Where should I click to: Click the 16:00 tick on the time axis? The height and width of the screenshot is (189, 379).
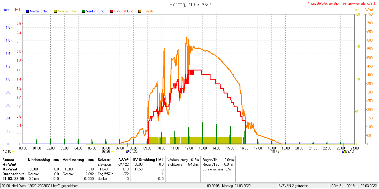244,148
